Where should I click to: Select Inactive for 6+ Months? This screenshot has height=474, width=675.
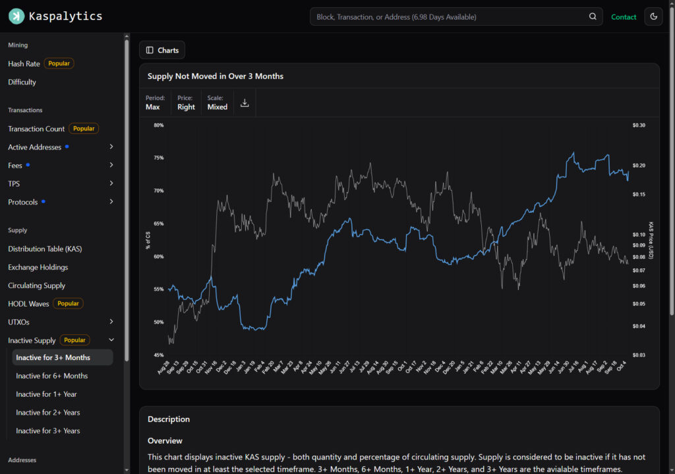tap(52, 376)
